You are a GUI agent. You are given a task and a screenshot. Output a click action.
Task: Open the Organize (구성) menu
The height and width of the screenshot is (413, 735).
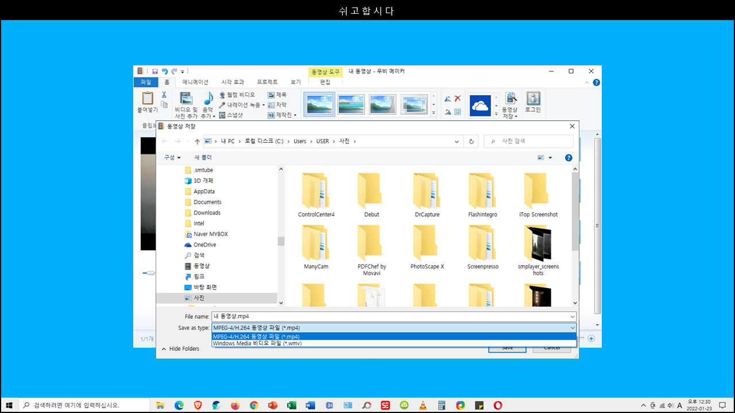(x=172, y=157)
